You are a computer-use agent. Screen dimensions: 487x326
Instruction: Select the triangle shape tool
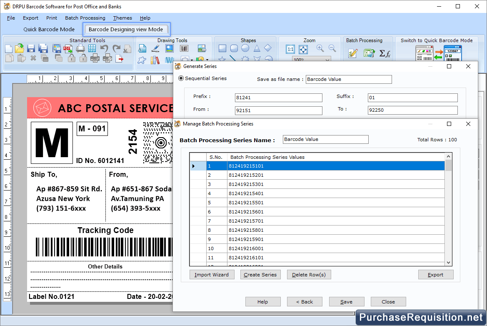[x=257, y=48]
